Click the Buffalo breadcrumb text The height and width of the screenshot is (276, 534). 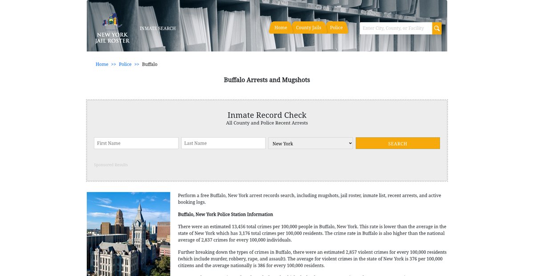click(150, 64)
